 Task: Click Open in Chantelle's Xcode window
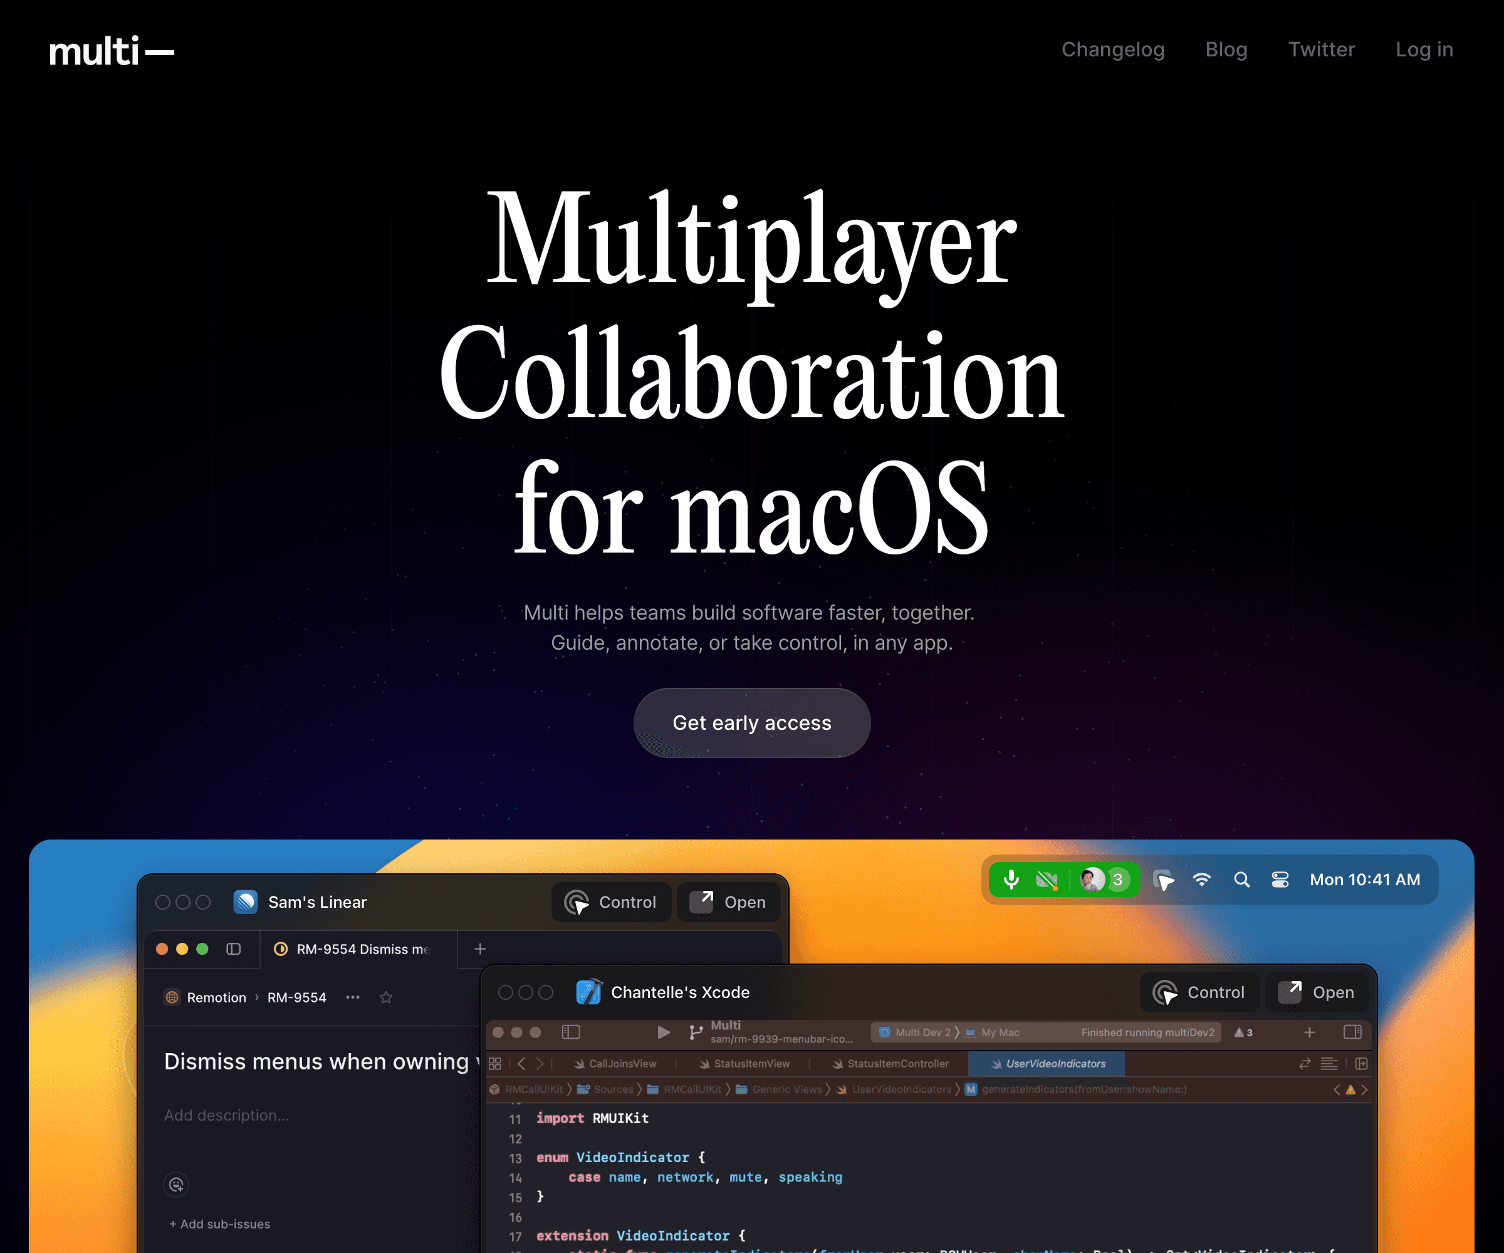tap(1317, 992)
